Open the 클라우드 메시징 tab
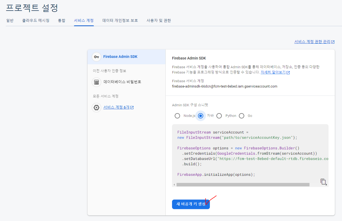This screenshot has height=221, width=342. point(36,20)
